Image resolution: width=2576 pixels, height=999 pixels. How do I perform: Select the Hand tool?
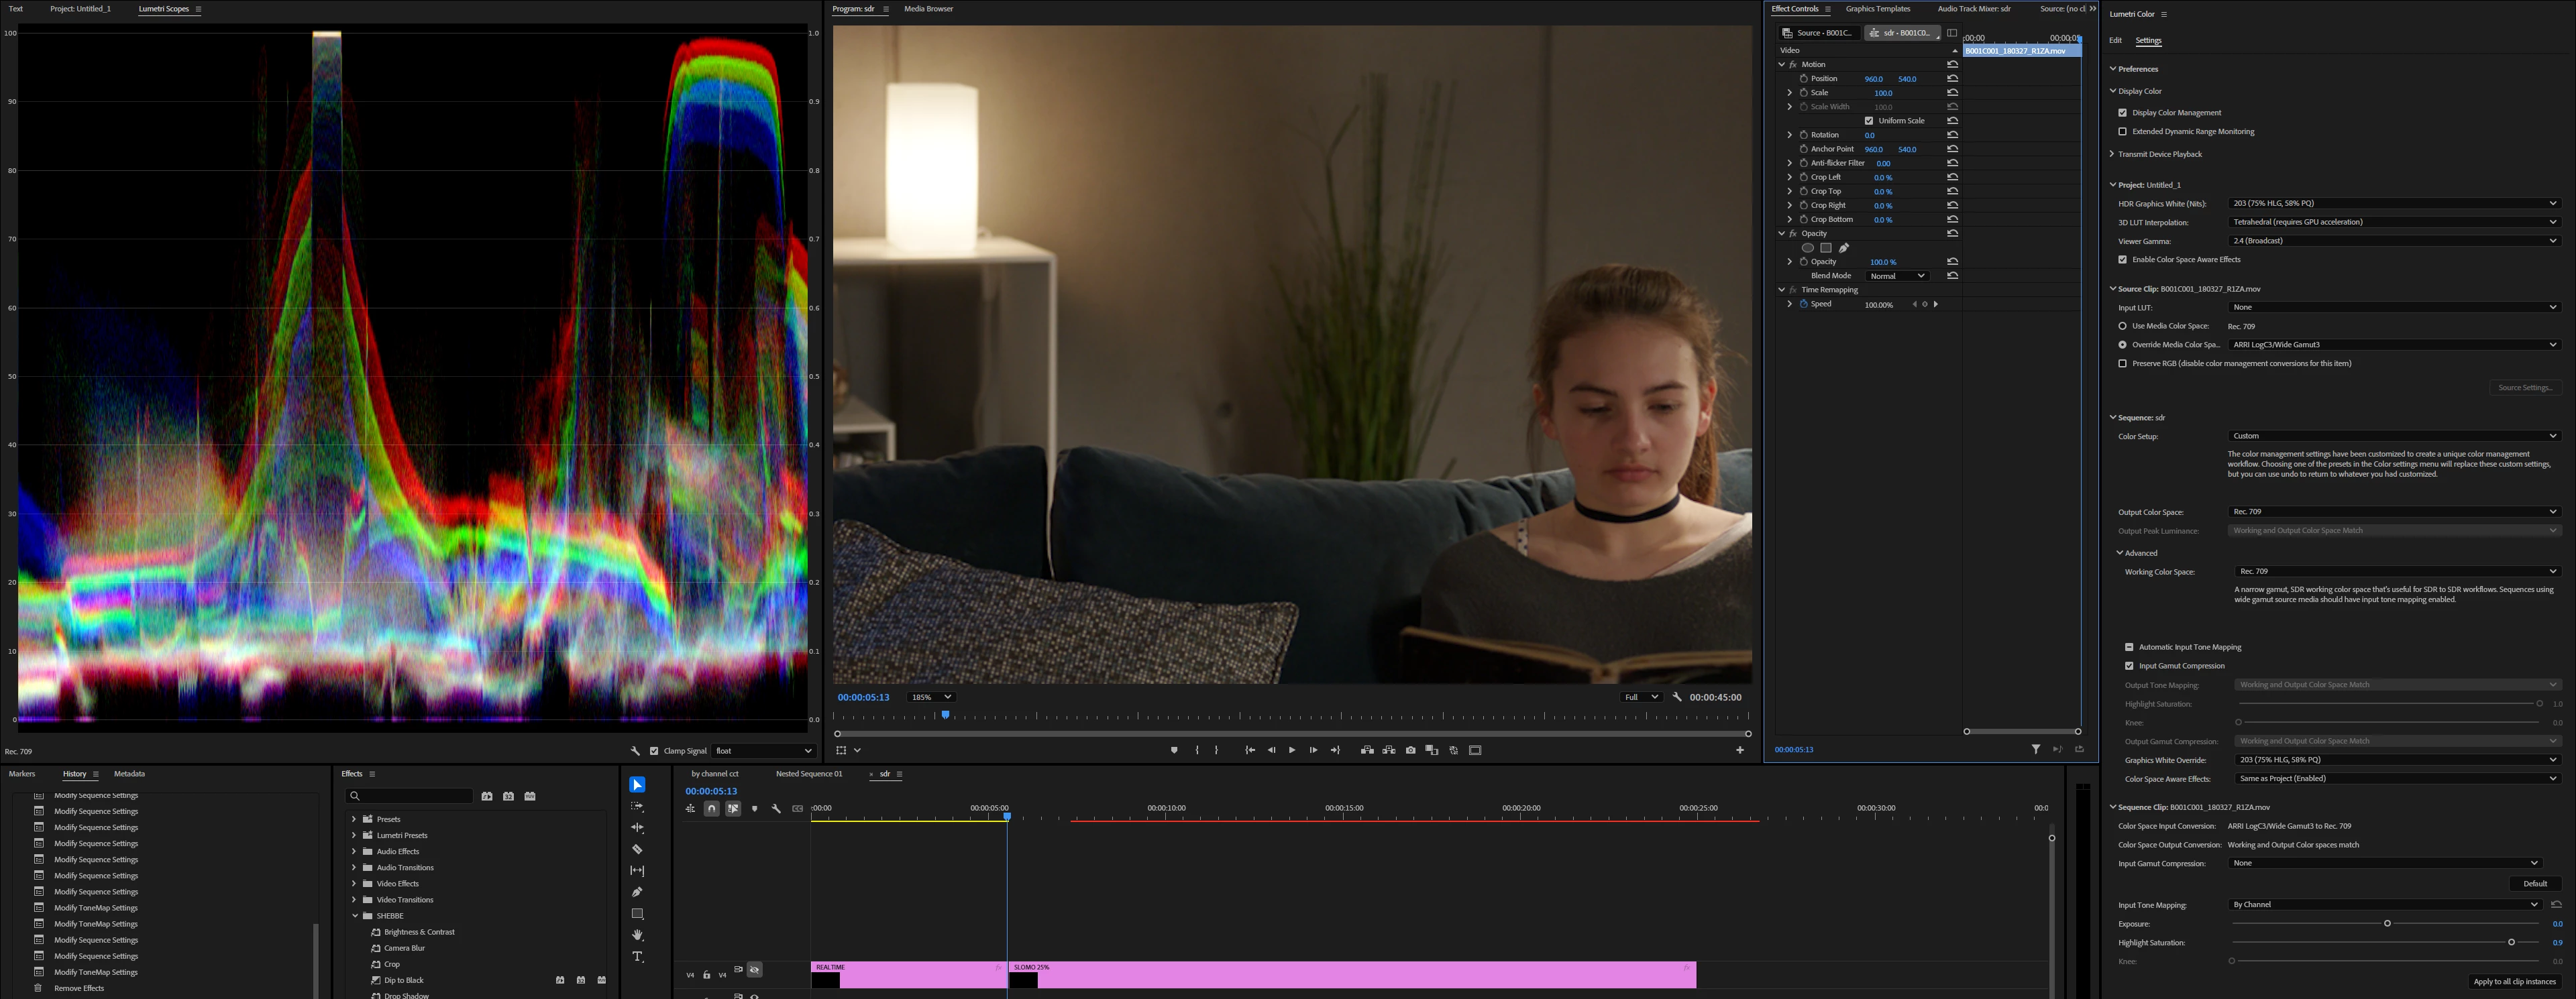637,935
